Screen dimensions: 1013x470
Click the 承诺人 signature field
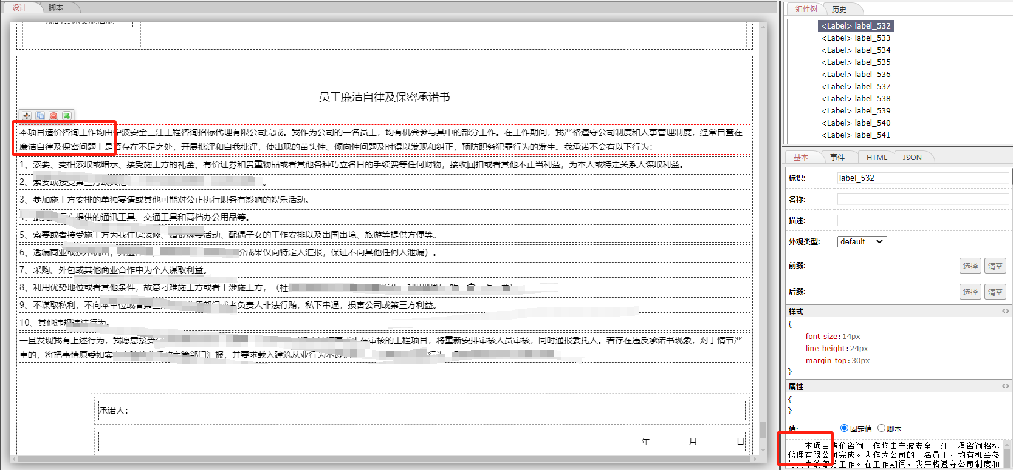tap(422, 411)
